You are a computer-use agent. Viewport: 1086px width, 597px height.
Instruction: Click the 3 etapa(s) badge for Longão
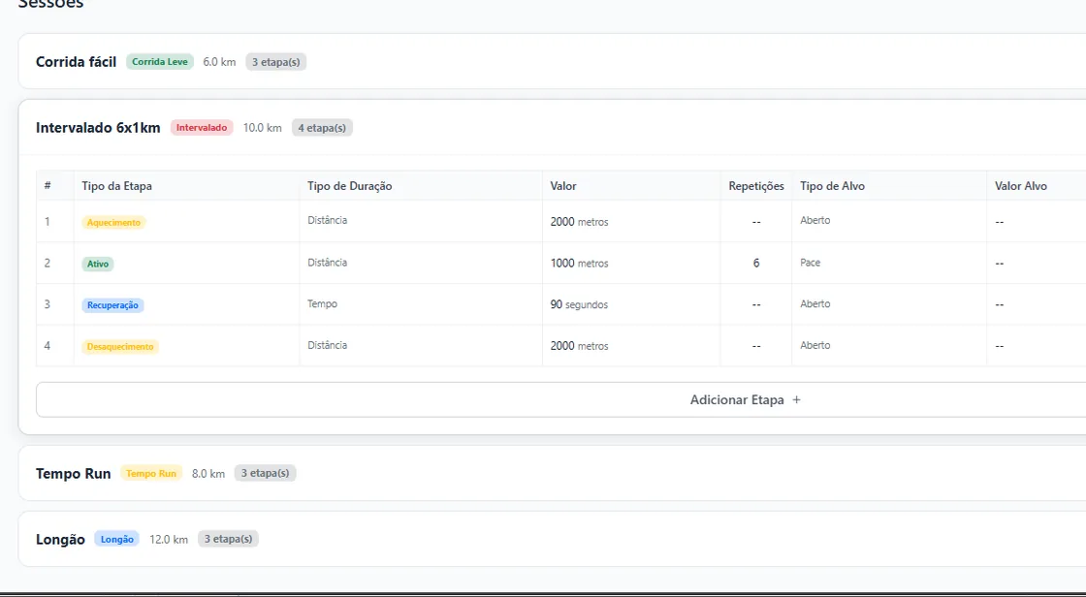[228, 539]
